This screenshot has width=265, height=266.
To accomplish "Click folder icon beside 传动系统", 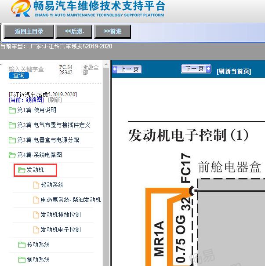I will 22,245.
